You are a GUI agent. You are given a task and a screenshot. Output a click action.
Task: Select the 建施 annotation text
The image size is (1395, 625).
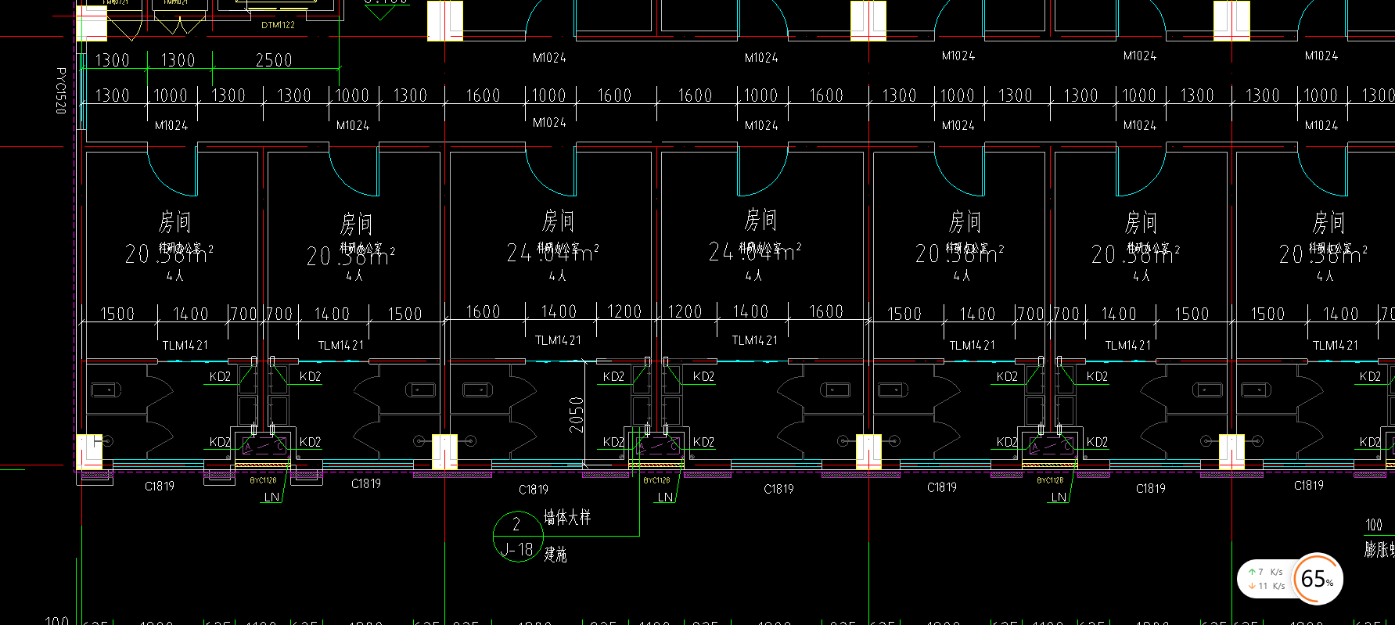(555, 554)
